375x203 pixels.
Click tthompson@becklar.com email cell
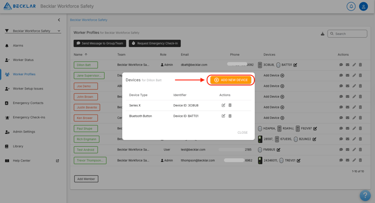[x=197, y=160]
